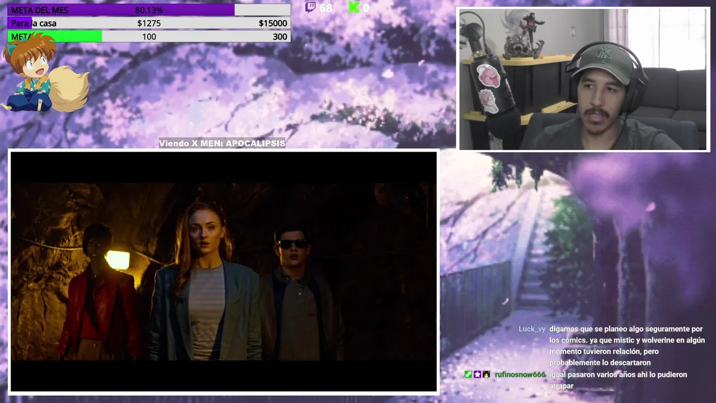This screenshot has width=716, height=403.
Task: Click the Viendo X MEN: APOCALIPSIS label
Action: coord(222,143)
